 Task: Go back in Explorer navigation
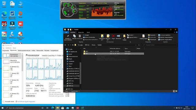click(x=65, y=45)
